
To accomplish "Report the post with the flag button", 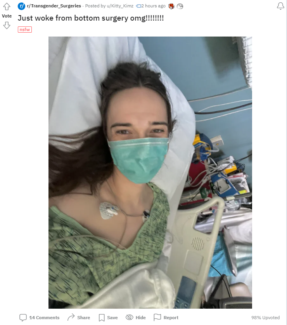I will pos(166,318).
